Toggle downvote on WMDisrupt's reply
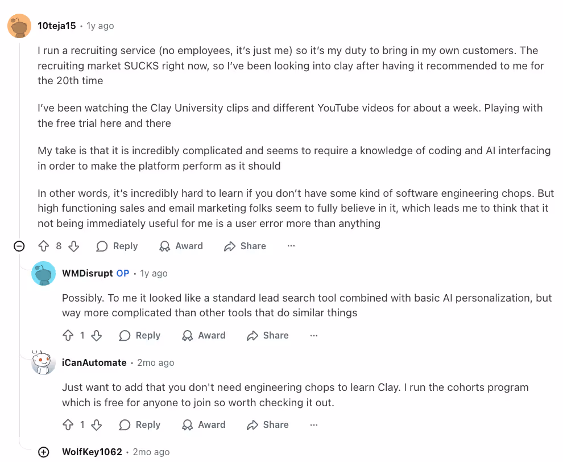 (x=97, y=335)
